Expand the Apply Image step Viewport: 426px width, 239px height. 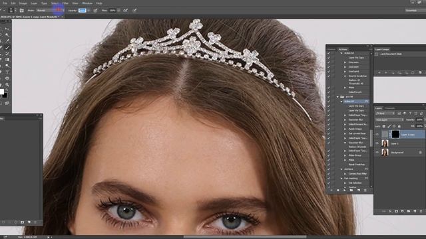tap(345, 129)
